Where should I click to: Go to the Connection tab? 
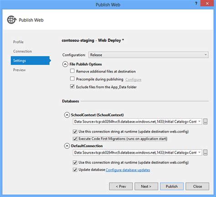coord(22,51)
